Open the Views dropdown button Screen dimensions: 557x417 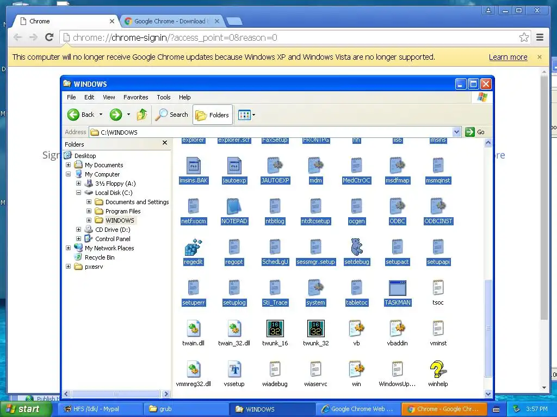pos(246,115)
